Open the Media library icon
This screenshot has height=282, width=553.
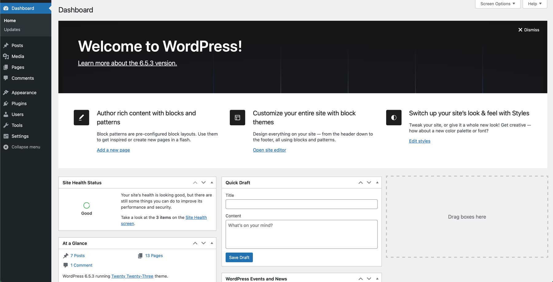pyautogui.click(x=6, y=56)
